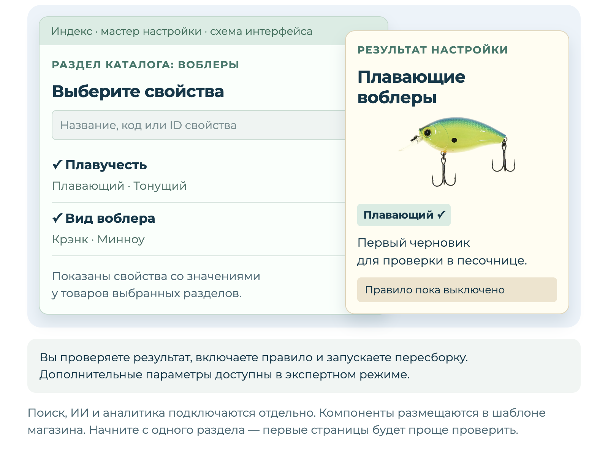Select the «Крэнк · Минноу» values line
The height and width of the screenshot is (463, 608).
98,239
